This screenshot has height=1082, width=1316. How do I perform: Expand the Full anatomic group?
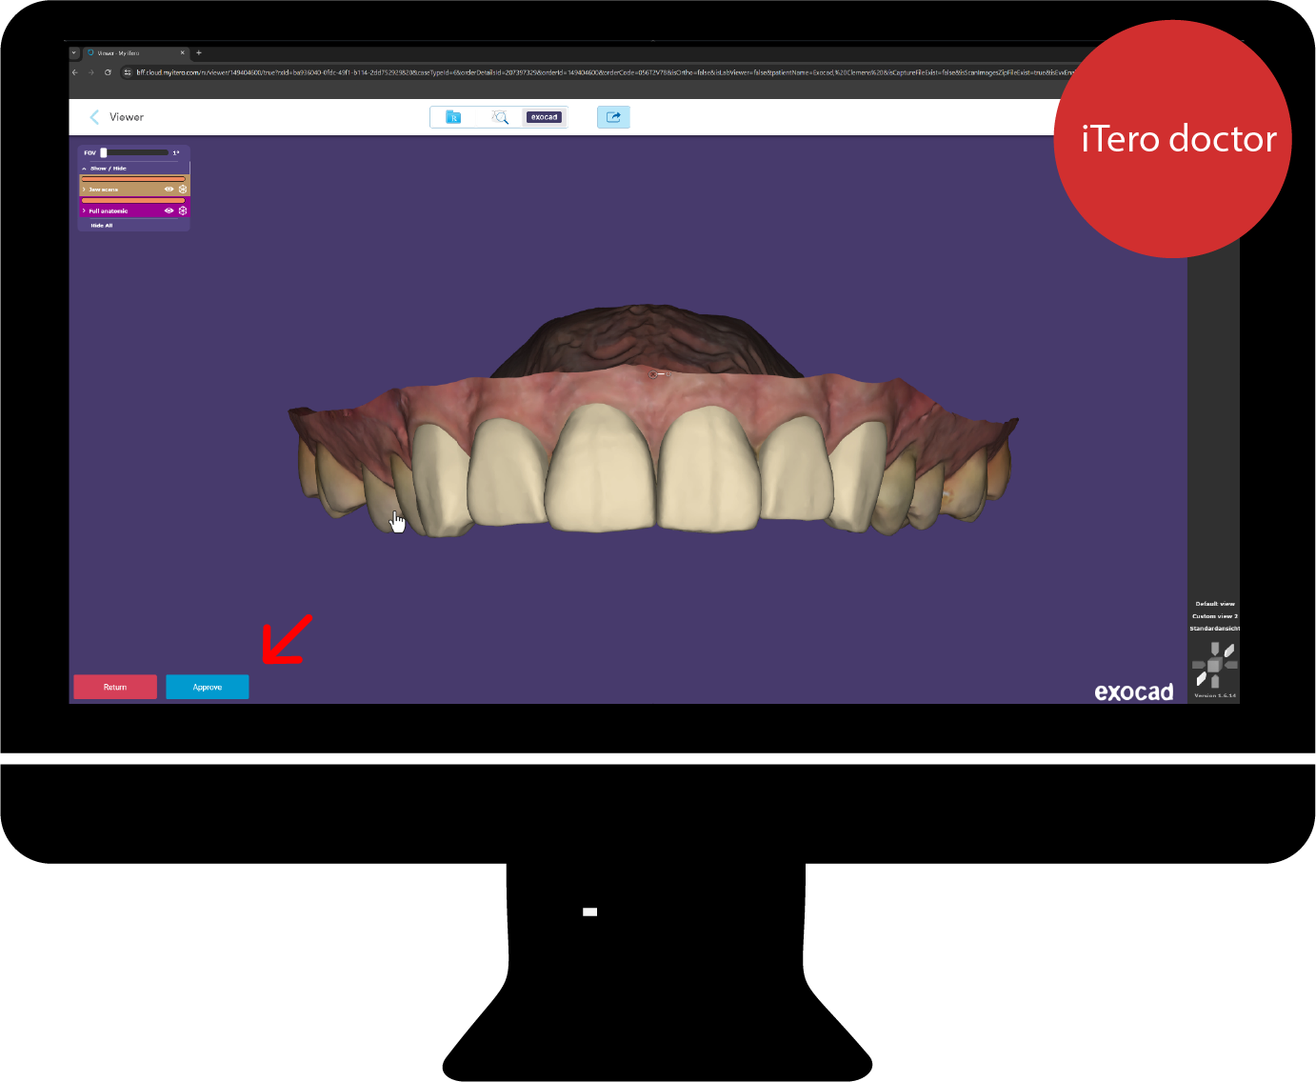tap(84, 210)
